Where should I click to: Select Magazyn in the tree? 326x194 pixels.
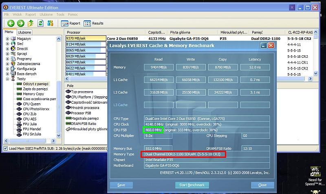(x=24, y=39)
